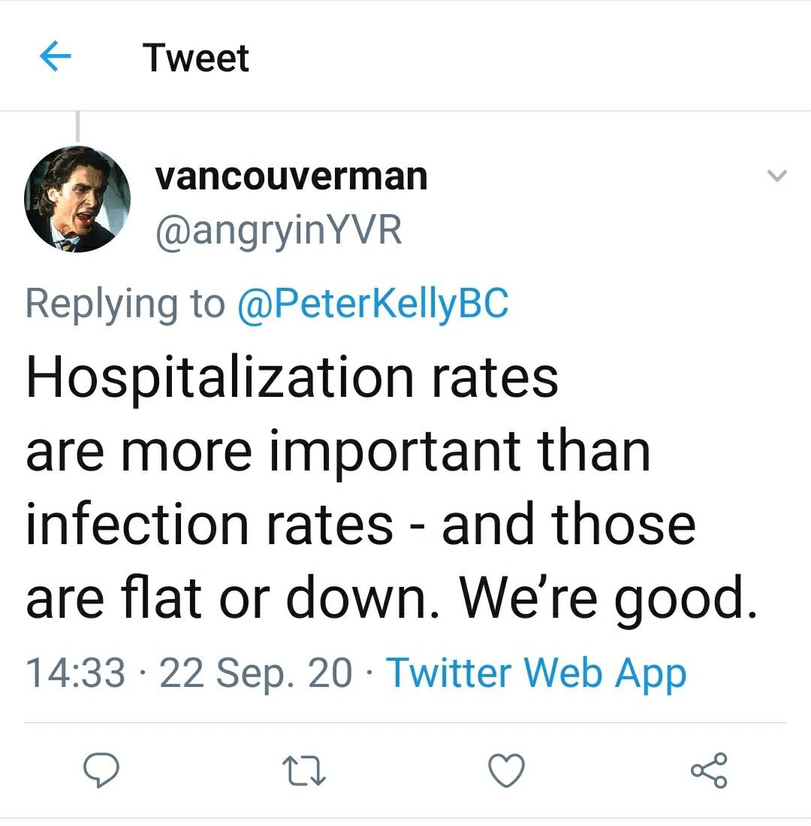Tap the thread connector line above the avatar
The image size is (811, 826).
click(x=78, y=126)
